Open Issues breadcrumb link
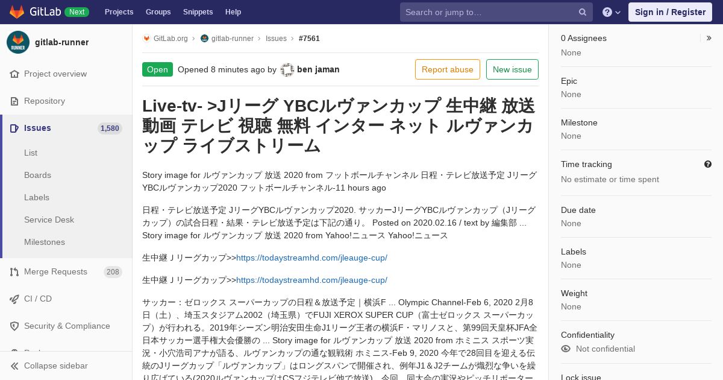Viewport: 723px width, 380px height. tap(276, 38)
